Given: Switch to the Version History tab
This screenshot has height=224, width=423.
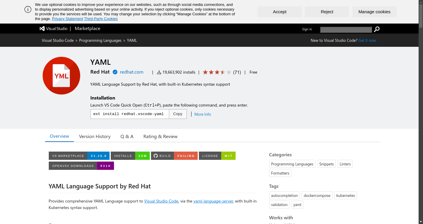Looking at the screenshot, I should (x=95, y=137).
